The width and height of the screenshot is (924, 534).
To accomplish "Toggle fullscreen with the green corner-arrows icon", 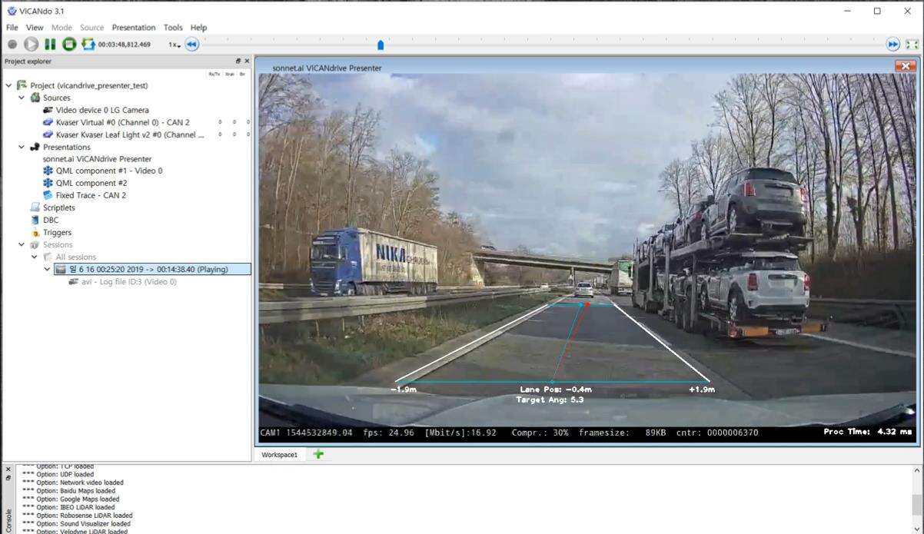I will coord(912,45).
